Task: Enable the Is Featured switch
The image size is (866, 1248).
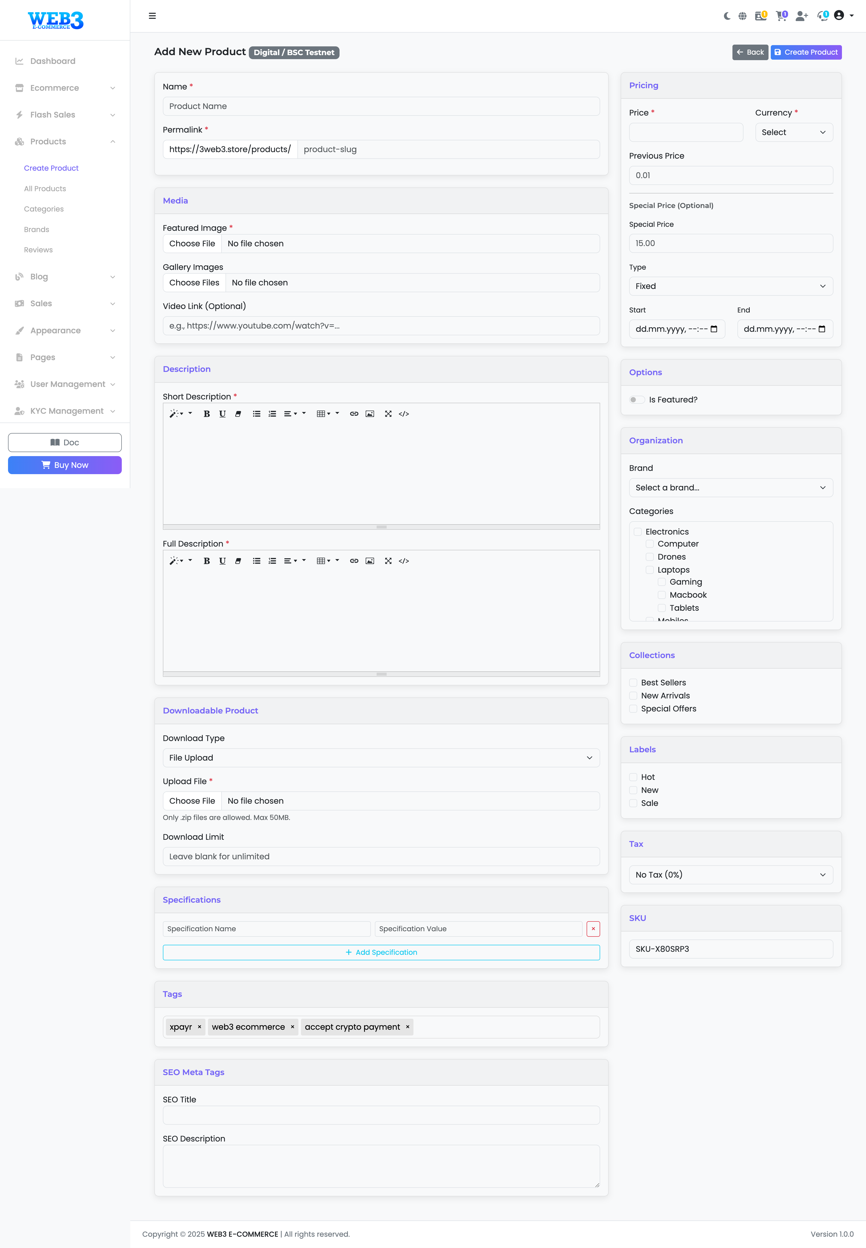Action: click(x=636, y=400)
